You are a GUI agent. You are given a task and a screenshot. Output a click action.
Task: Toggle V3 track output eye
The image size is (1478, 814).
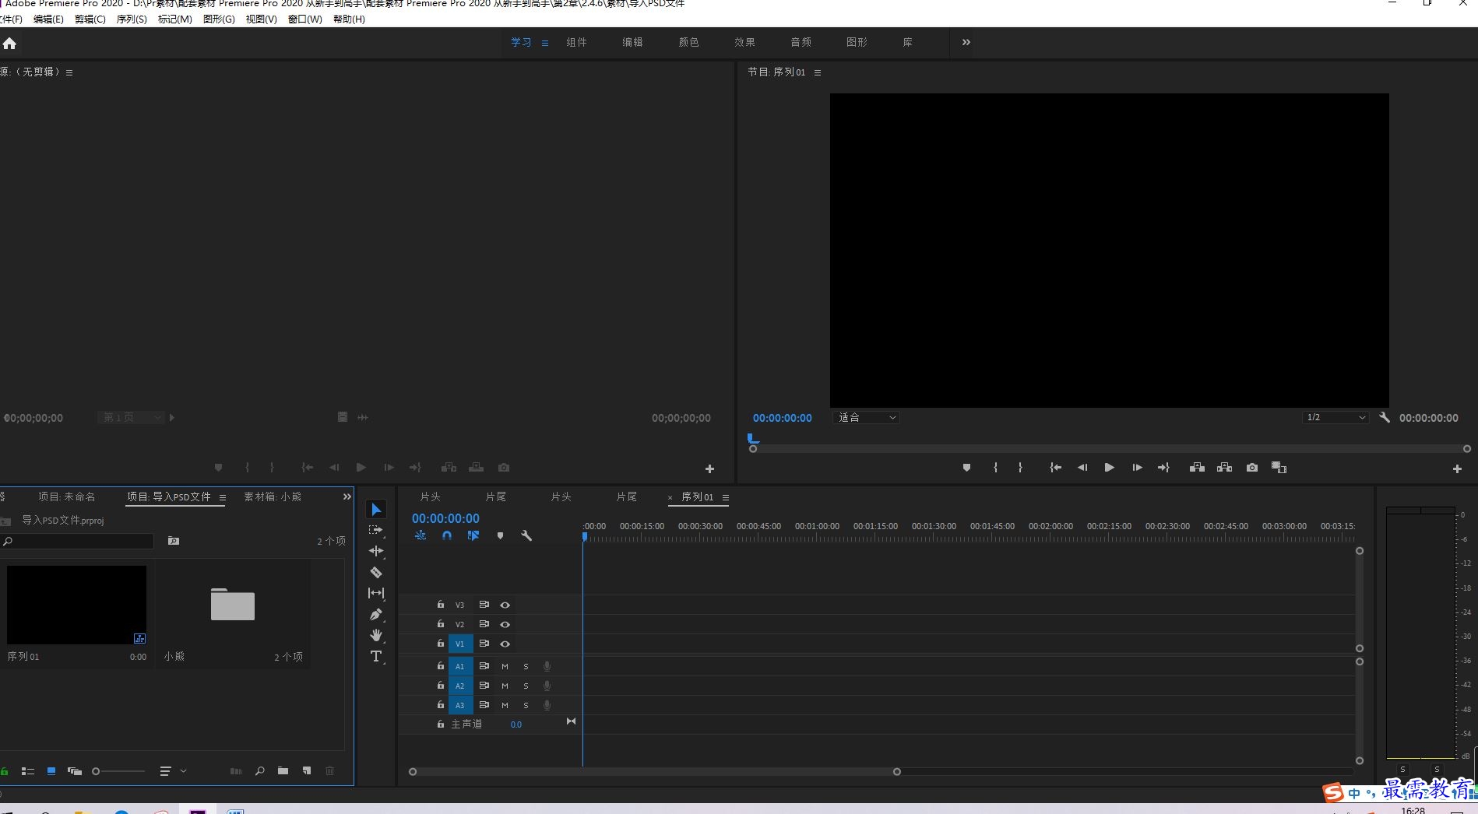(x=505, y=605)
